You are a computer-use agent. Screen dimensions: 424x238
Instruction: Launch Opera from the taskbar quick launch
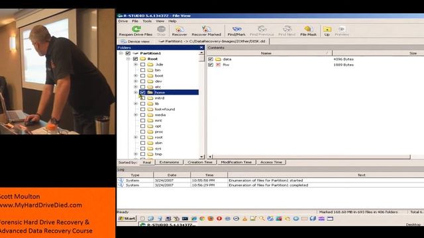(219, 219)
